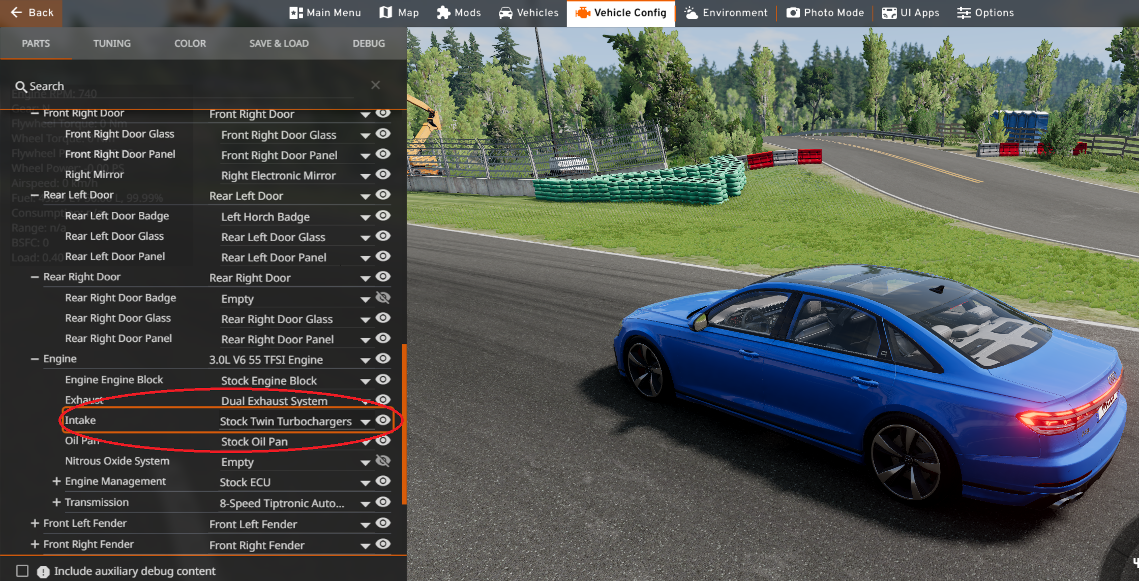Click the search magnifier icon
Viewport: 1139px width, 581px height.
[x=21, y=87]
